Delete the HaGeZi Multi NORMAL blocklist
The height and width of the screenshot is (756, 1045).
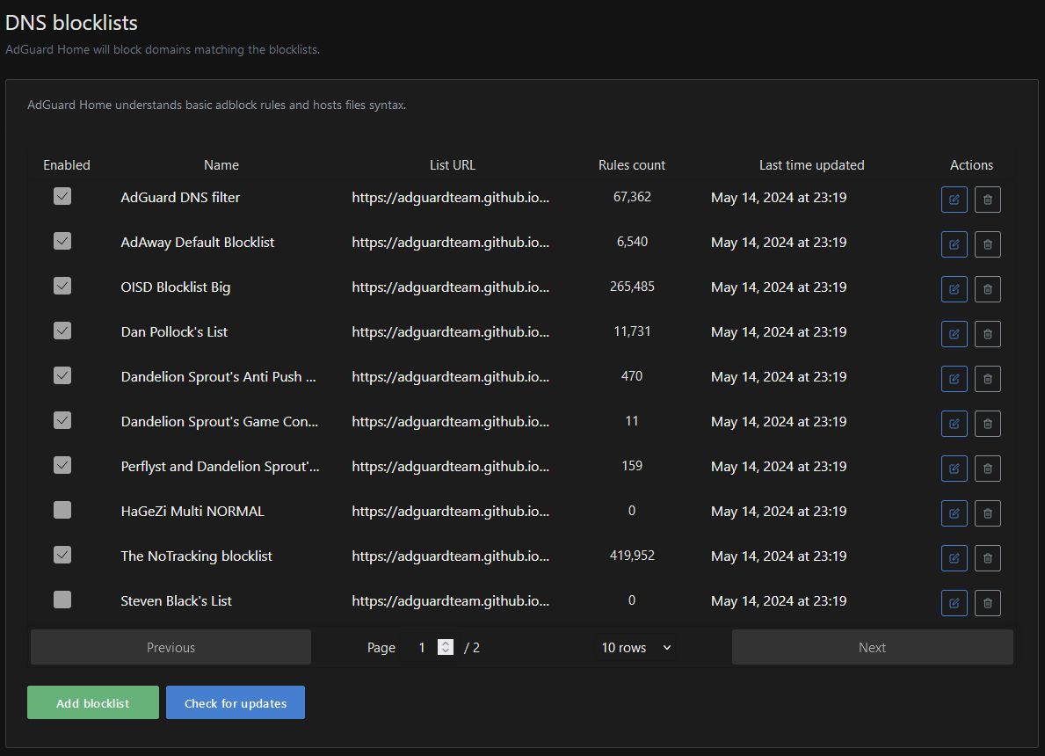(988, 513)
